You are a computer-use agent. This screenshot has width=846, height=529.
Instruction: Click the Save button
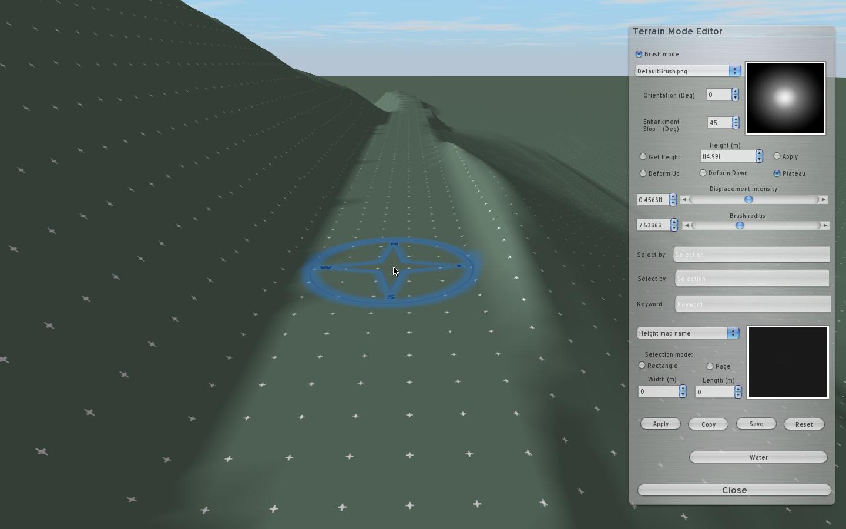(x=756, y=424)
